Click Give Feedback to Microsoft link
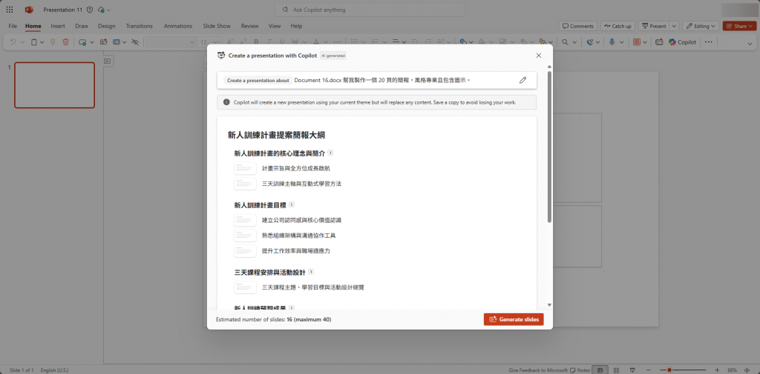Viewport: 760px width, 374px height. 538,370
